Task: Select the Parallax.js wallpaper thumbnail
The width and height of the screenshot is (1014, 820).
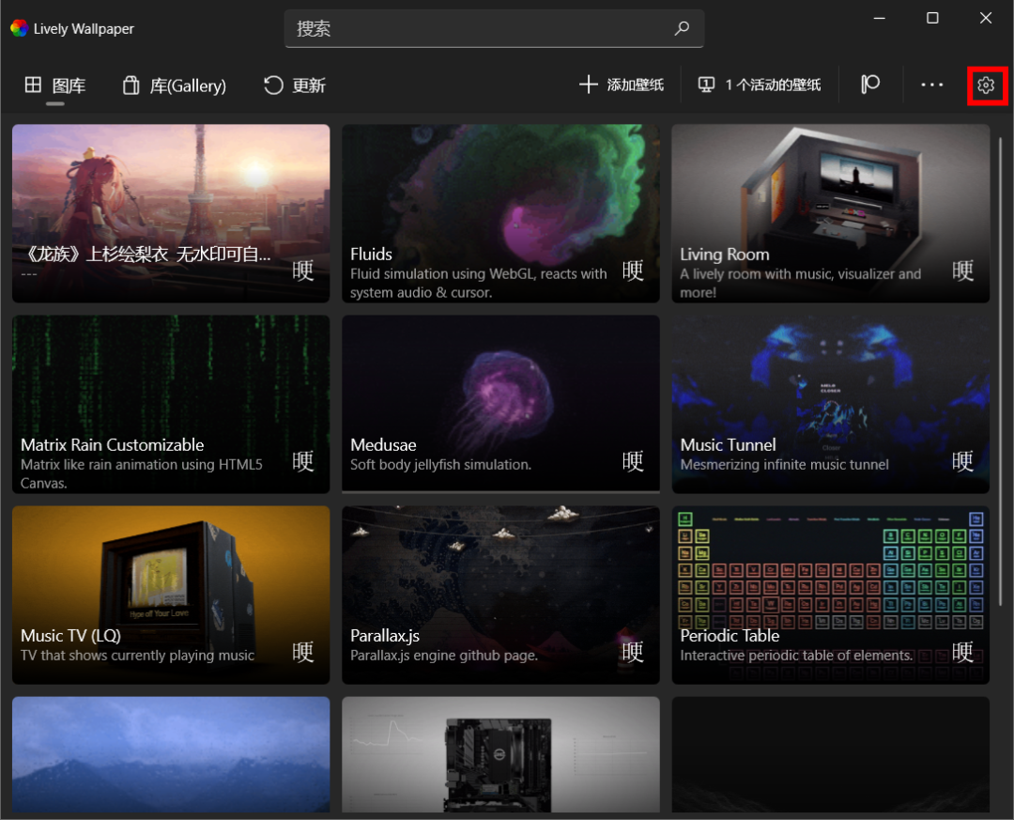Action: [x=500, y=595]
